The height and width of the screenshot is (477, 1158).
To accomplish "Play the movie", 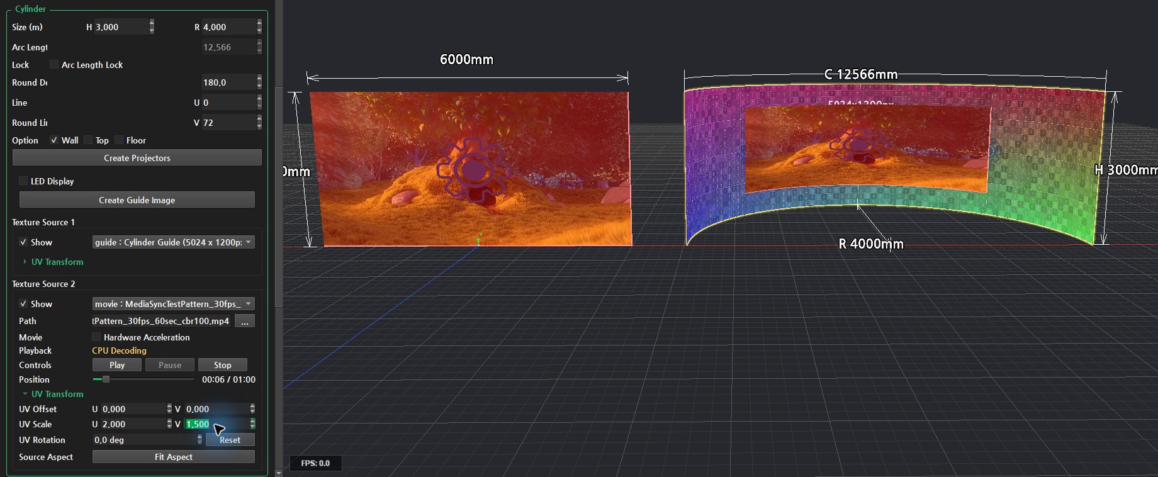I will click(x=117, y=365).
